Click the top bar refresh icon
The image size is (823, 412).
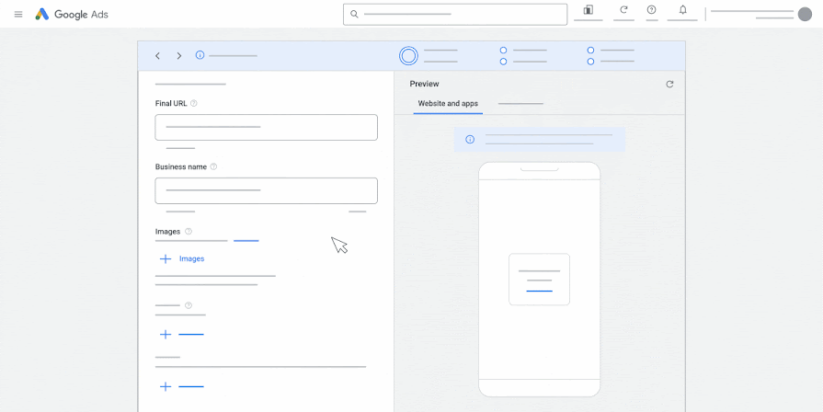623,9
